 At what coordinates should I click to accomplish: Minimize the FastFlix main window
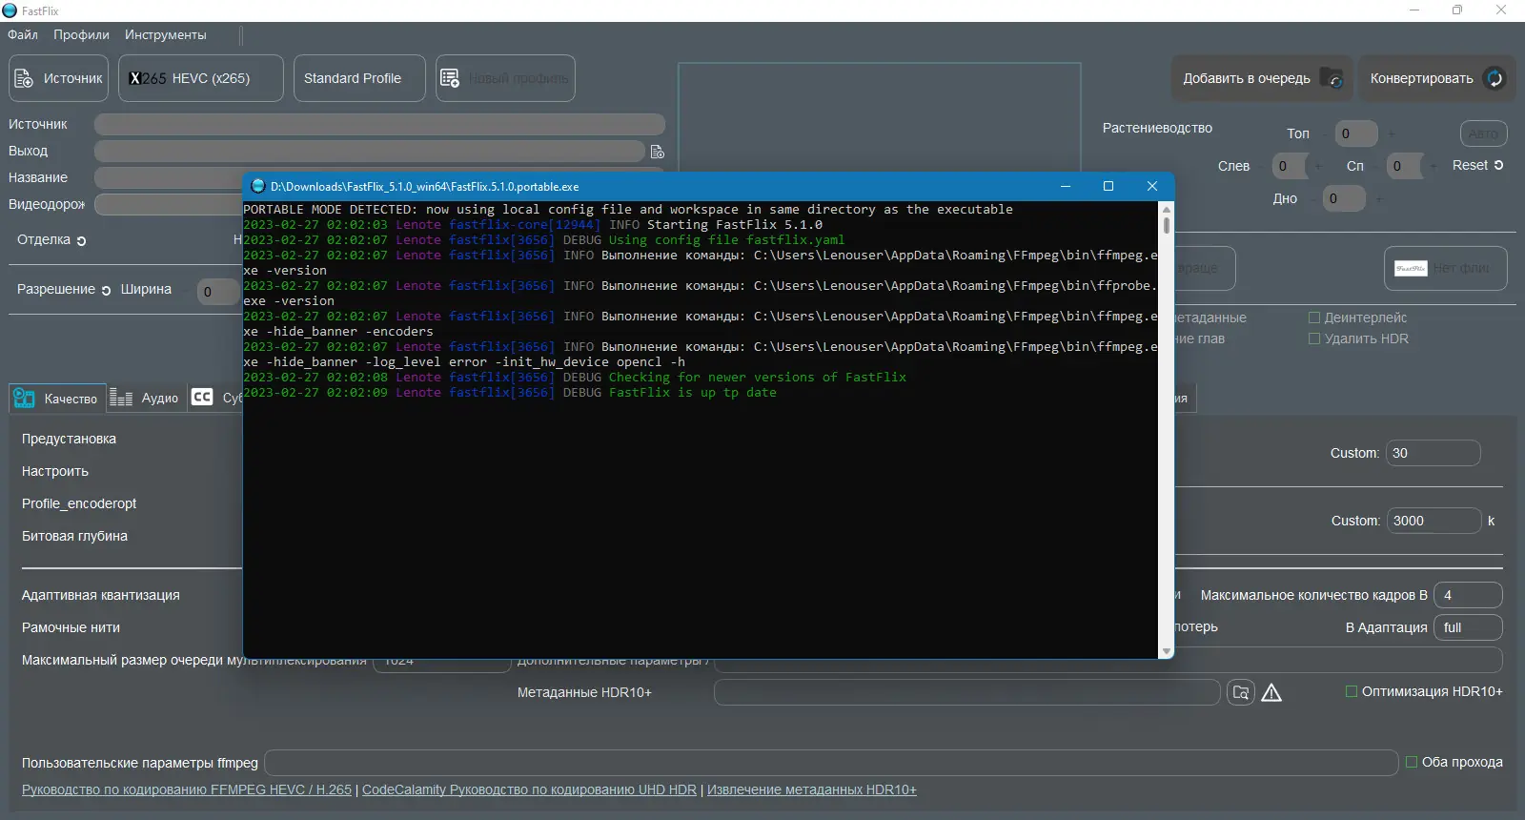pyautogui.click(x=1414, y=10)
